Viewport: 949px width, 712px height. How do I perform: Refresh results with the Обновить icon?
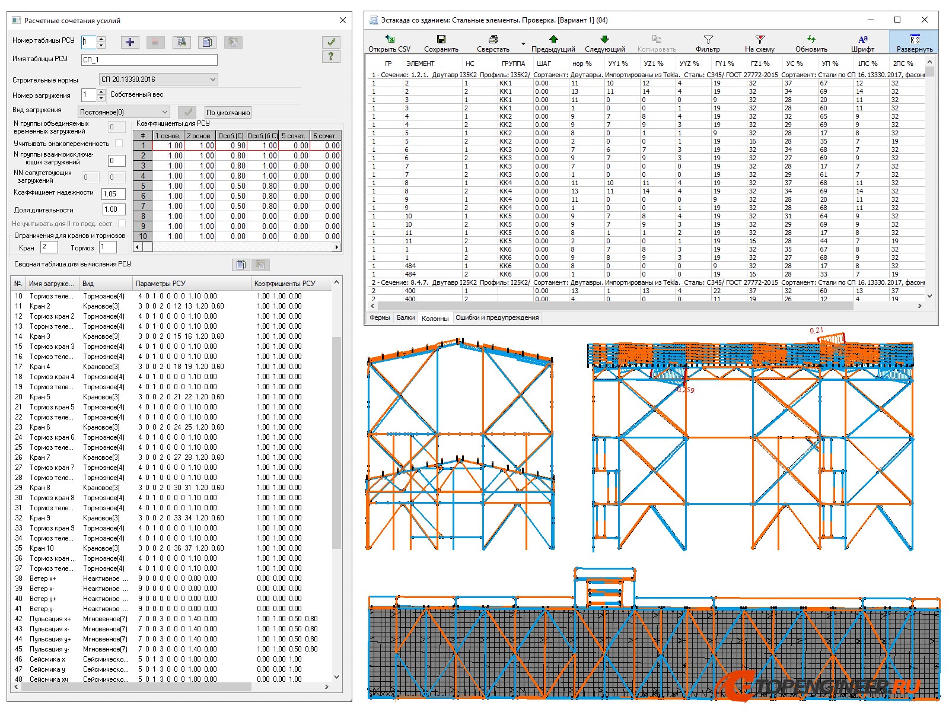pos(813,40)
